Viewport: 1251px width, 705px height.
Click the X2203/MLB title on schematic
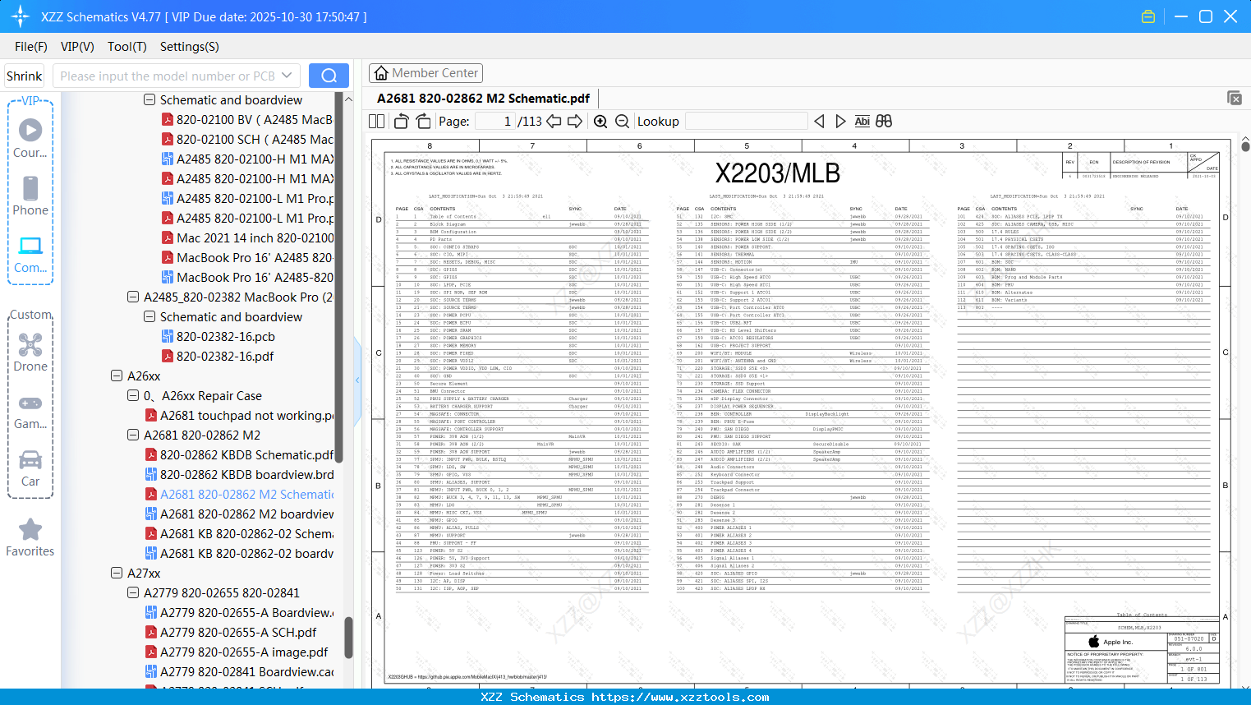coord(777,173)
